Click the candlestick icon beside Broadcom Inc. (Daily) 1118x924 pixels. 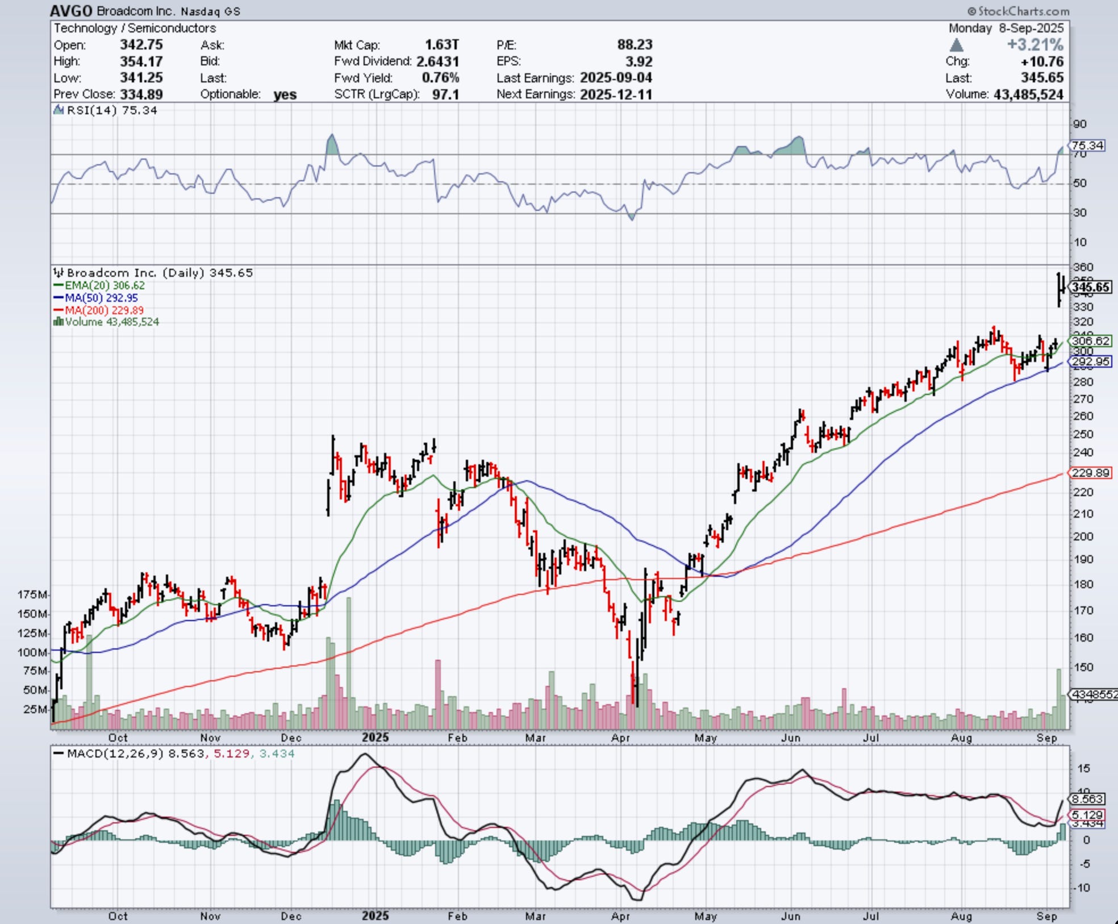pyautogui.click(x=59, y=273)
